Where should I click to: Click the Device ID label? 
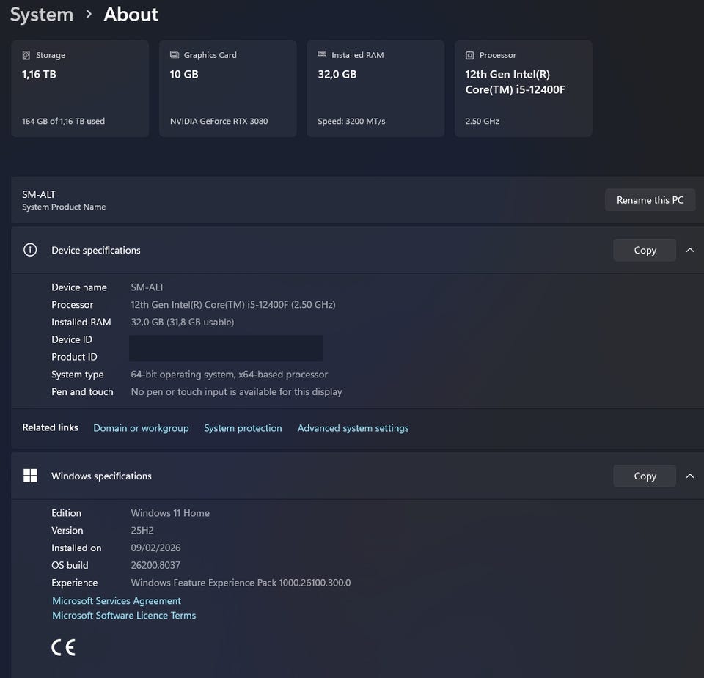(72, 339)
